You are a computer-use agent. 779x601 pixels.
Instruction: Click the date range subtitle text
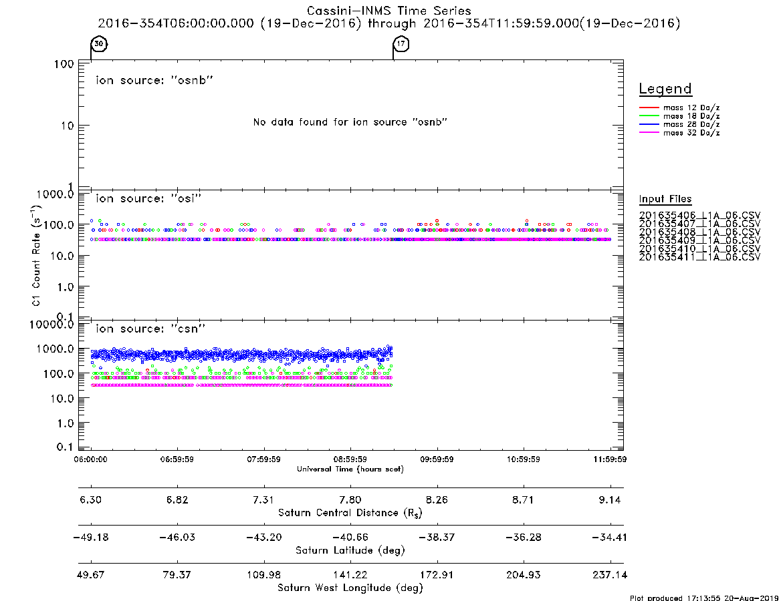[x=389, y=23]
